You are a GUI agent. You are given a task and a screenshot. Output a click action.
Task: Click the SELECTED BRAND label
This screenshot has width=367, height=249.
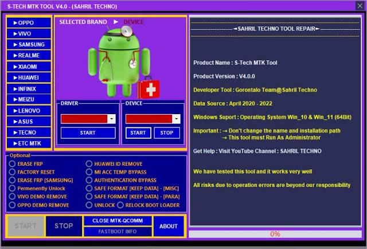[x=83, y=22]
